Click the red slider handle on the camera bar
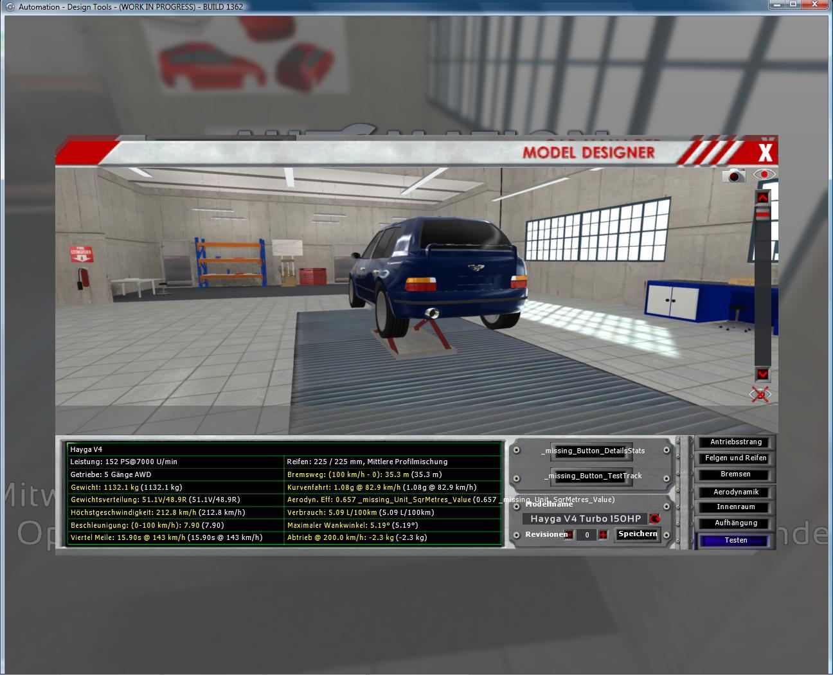Image resolution: width=833 pixels, height=675 pixels. coord(762,215)
